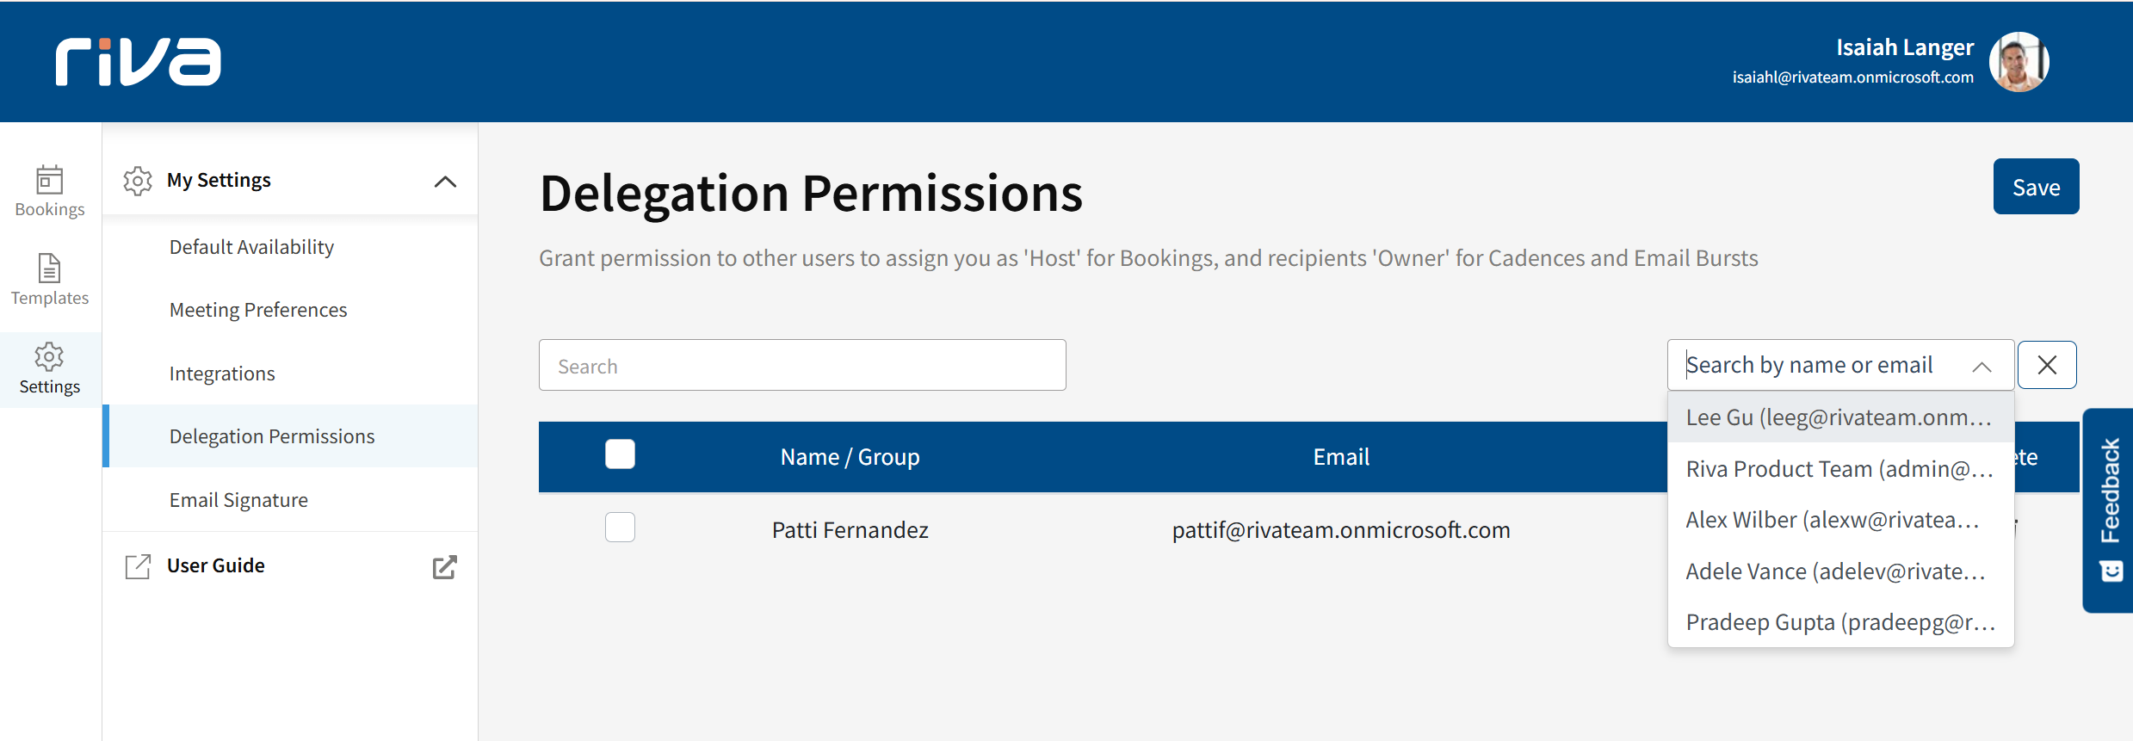The height and width of the screenshot is (741, 2133).
Task: Check the Patti Fernandez row checkbox
Action: click(x=620, y=528)
